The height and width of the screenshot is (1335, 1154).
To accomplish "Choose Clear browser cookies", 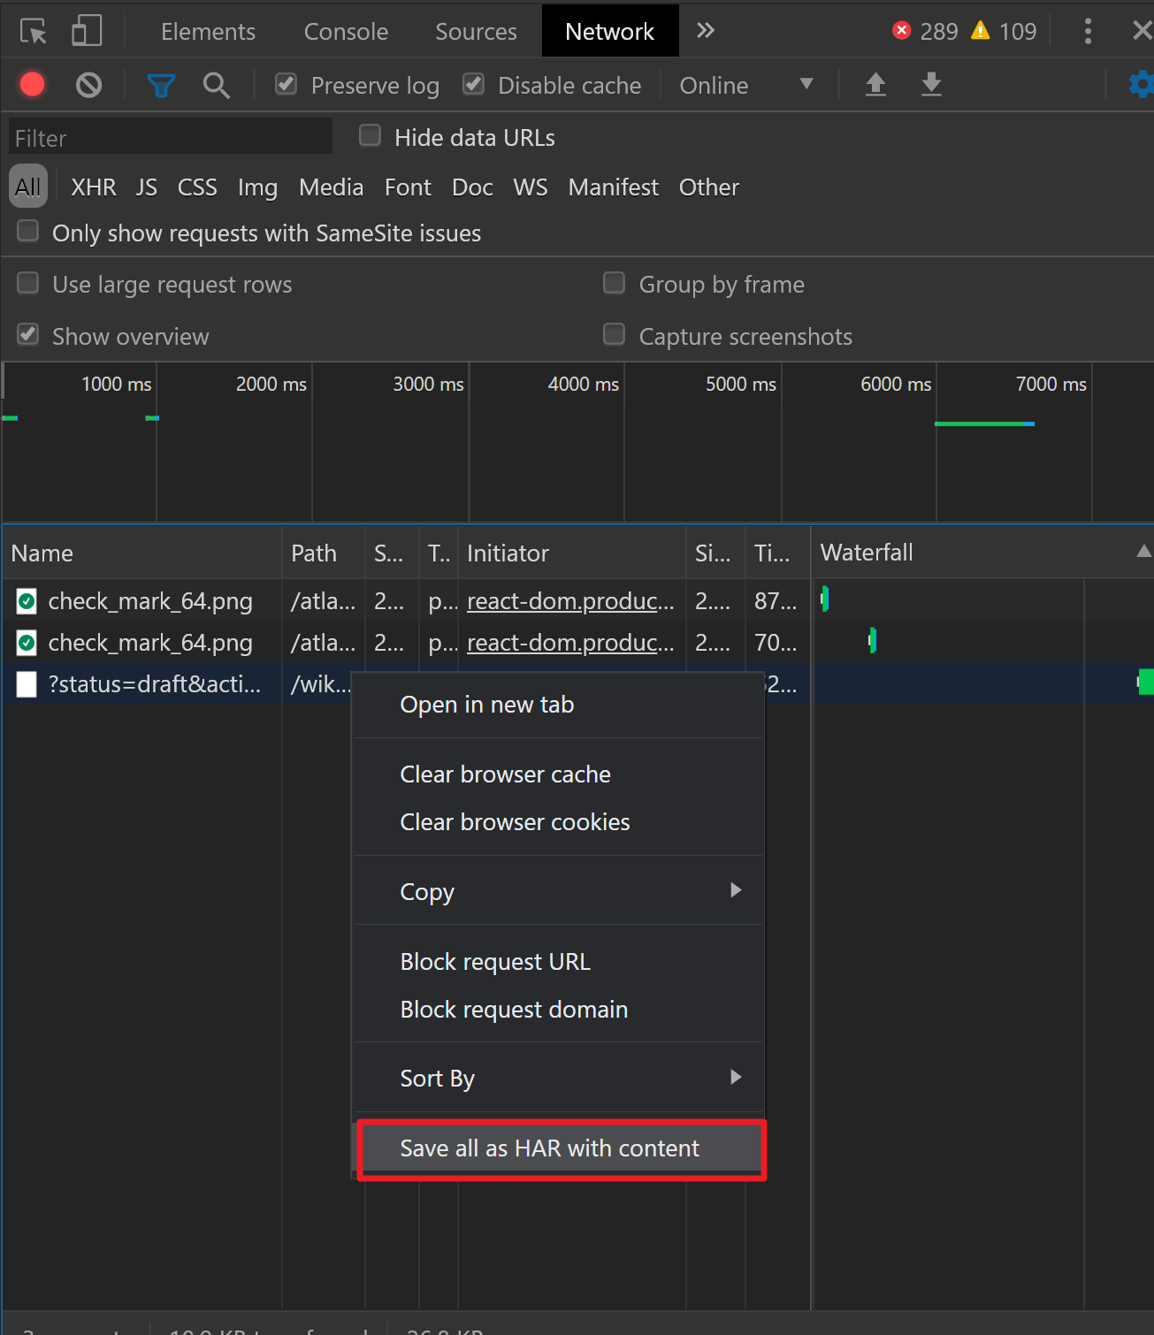I will (559, 822).
